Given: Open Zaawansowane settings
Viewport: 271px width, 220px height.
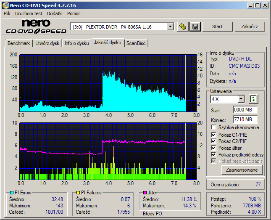Looking at the screenshot, I should [x=242, y=170].
